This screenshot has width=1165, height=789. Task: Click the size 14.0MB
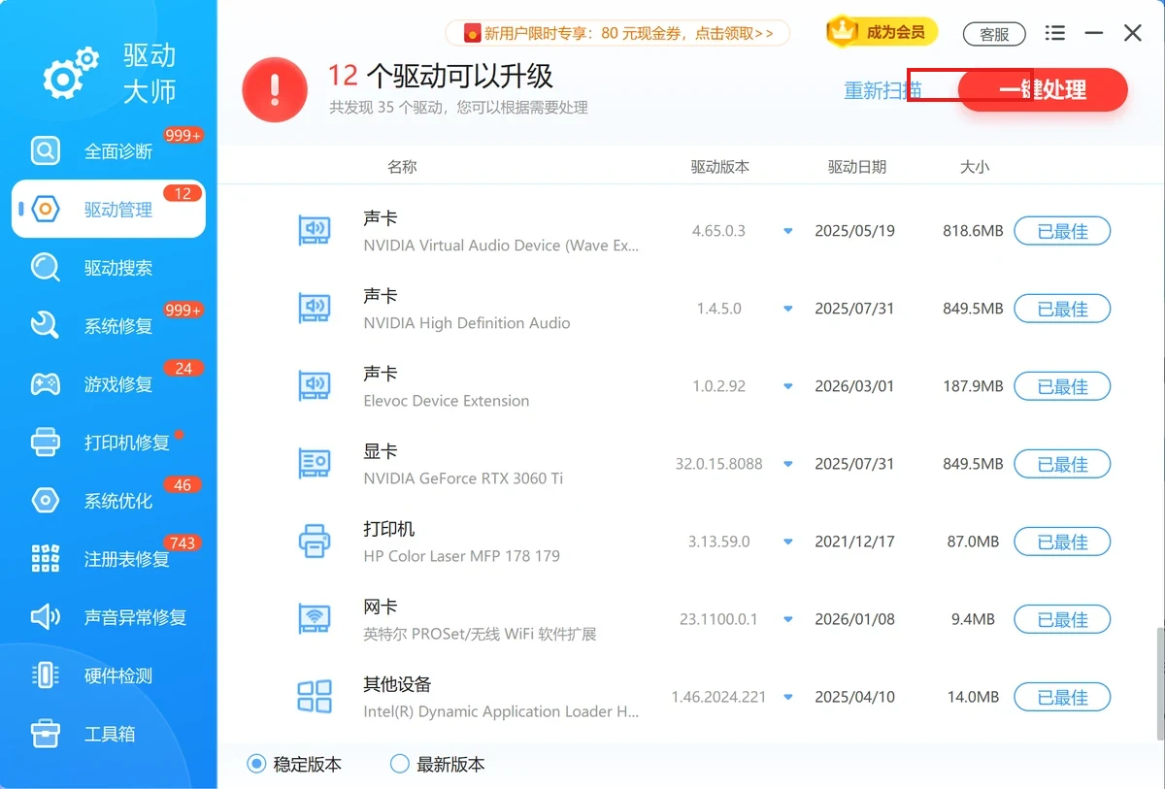(973, 697)
